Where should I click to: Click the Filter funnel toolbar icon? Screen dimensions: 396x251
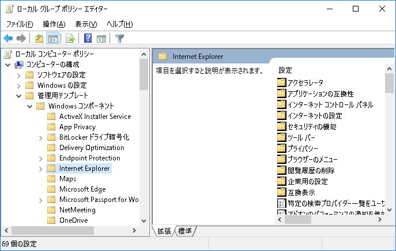[119, 39]
